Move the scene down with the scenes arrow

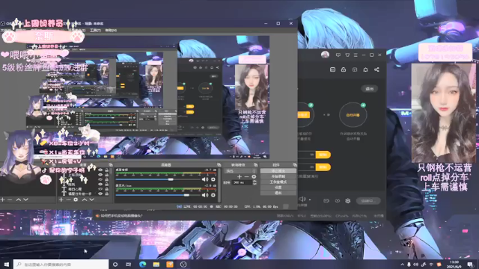[x=25, y=200]
